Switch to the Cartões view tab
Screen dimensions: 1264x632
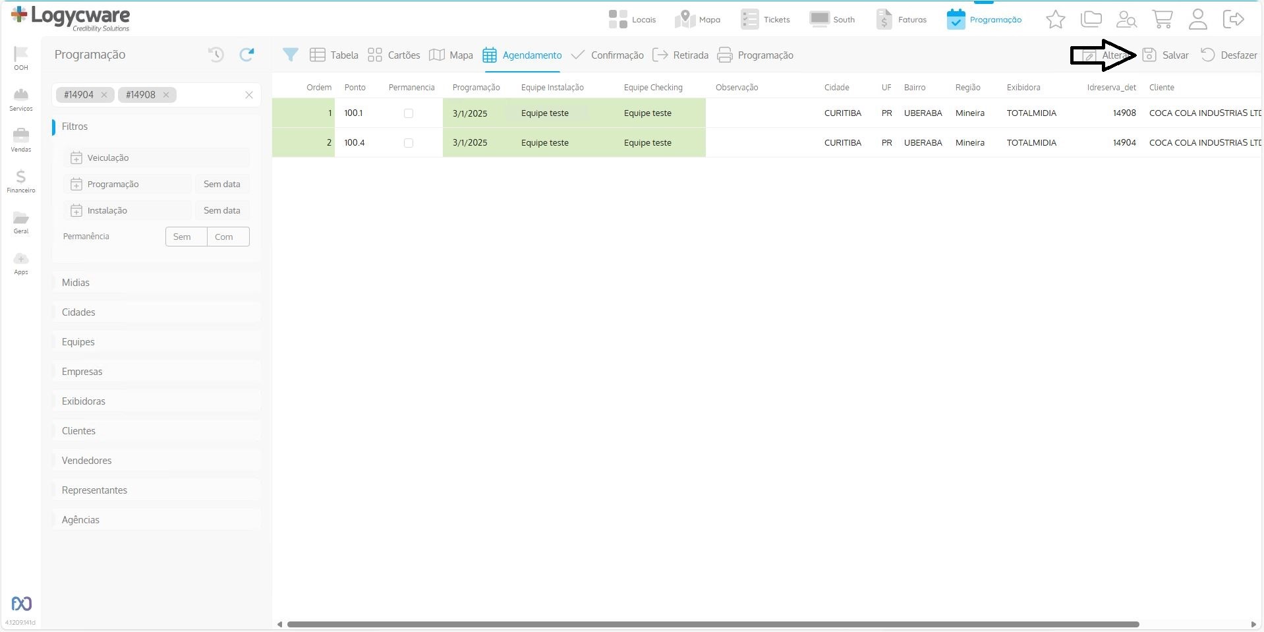pyautogui.click(x=393, y=55)
